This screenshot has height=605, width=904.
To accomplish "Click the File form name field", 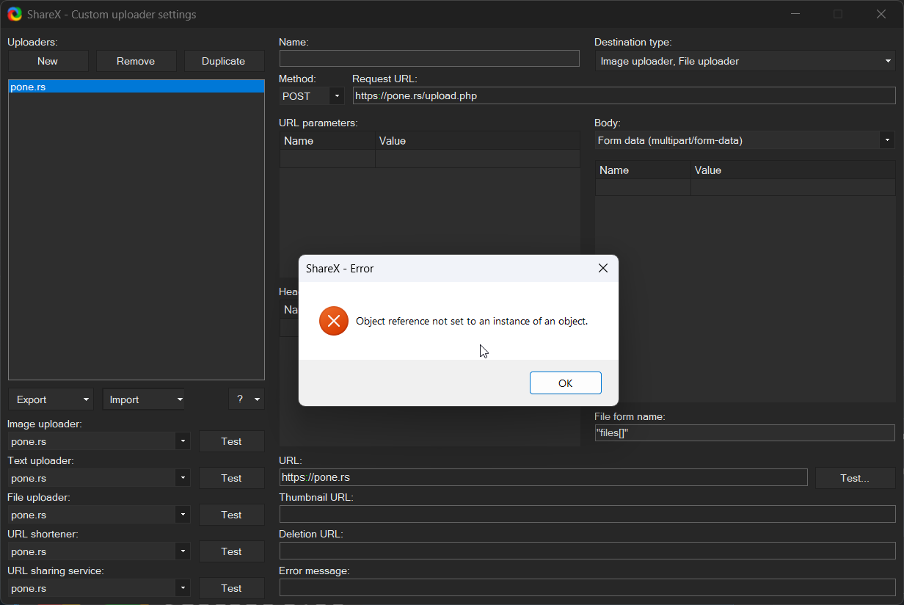I will tap(745, 433).
